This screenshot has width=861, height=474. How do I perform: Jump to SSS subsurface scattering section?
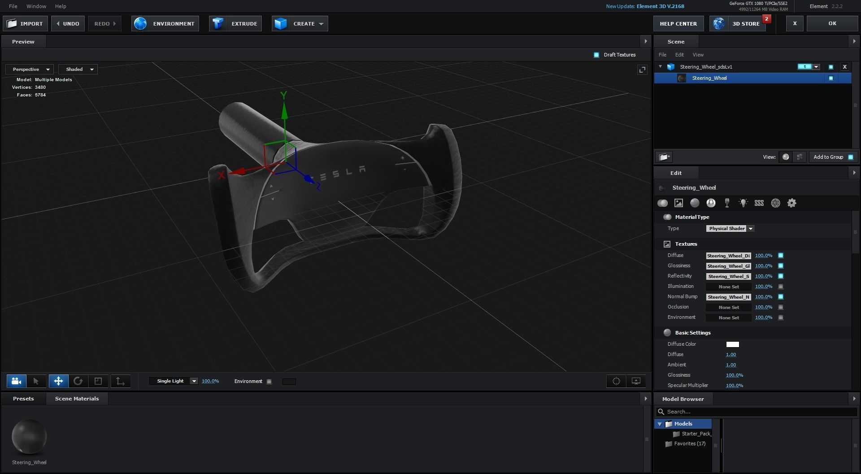(759, 203)
